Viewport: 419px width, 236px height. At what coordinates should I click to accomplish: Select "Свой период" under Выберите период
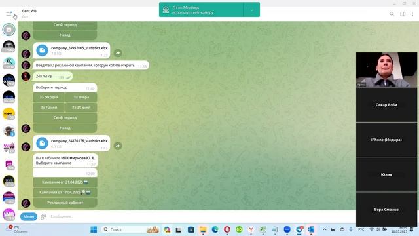pyautogui.click(x=65, y=117)
